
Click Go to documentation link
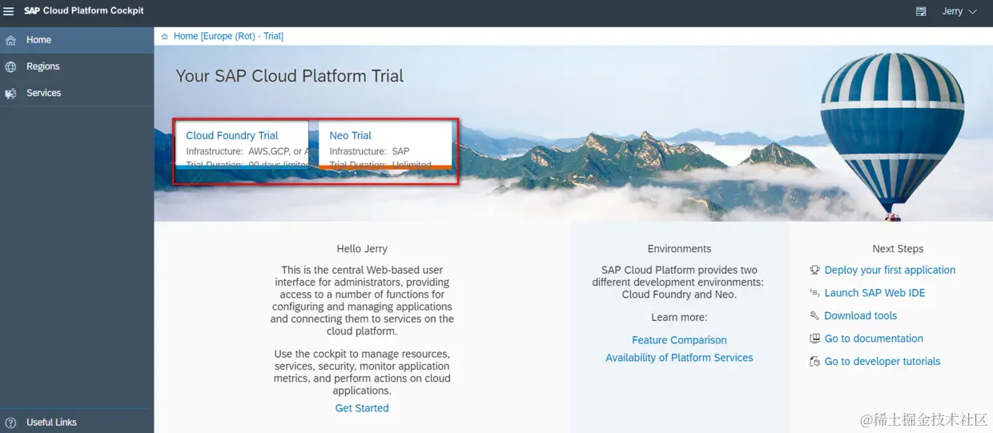pyautogui.click(x=874, y=339)
